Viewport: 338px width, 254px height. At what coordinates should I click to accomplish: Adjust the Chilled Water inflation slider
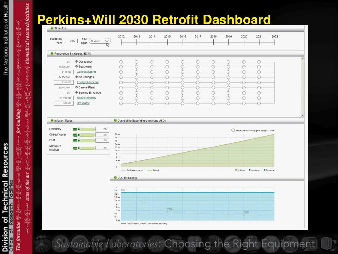[84, 135]
